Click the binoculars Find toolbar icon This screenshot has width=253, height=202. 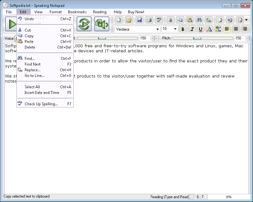[x=199, y=20]
